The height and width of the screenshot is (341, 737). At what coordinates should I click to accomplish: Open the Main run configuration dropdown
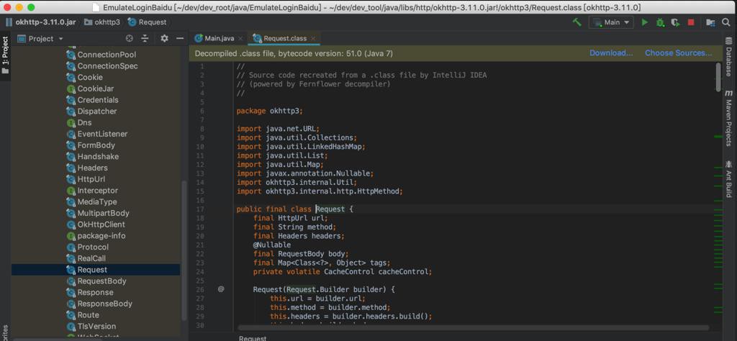[611, 22]
